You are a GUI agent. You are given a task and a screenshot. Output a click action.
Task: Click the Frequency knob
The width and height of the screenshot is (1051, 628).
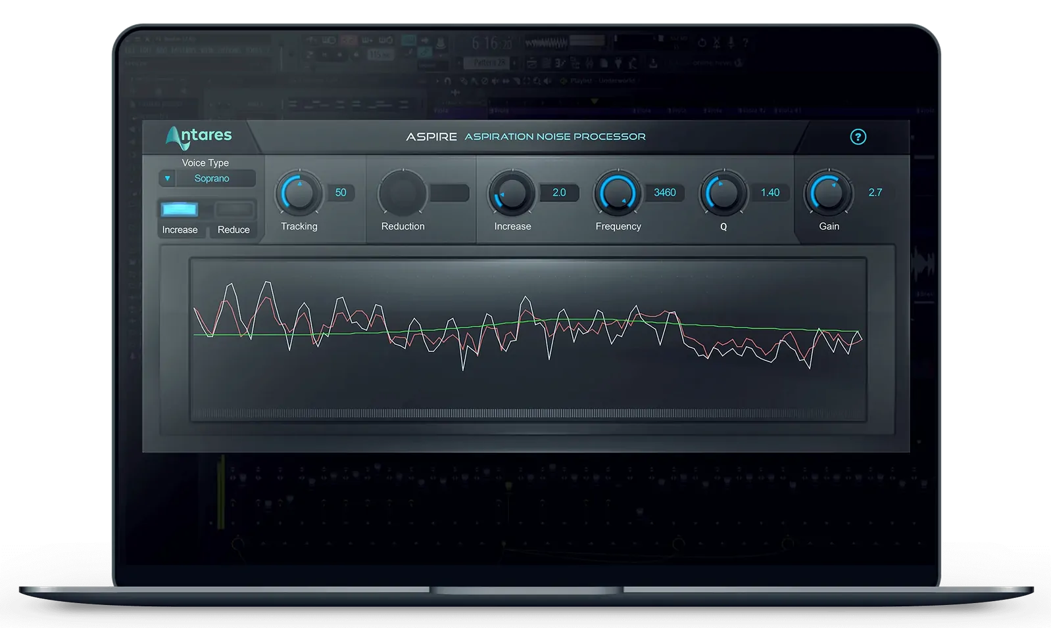618,194
